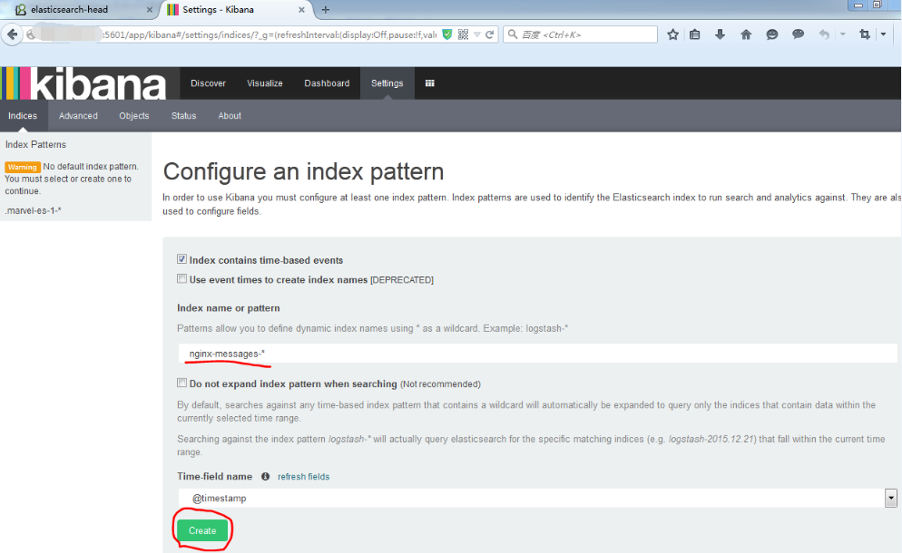Select the Settings tab

point(387,83)
